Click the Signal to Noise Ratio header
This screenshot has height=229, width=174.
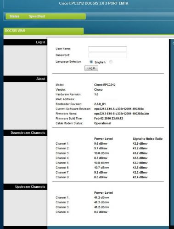[x=148, y=139]
